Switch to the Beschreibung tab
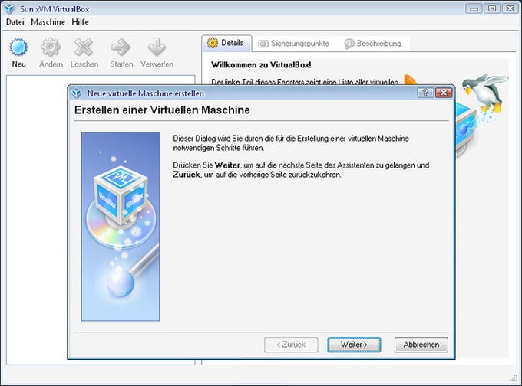Screen dimensions: 522x386 [x=372, y=44]
